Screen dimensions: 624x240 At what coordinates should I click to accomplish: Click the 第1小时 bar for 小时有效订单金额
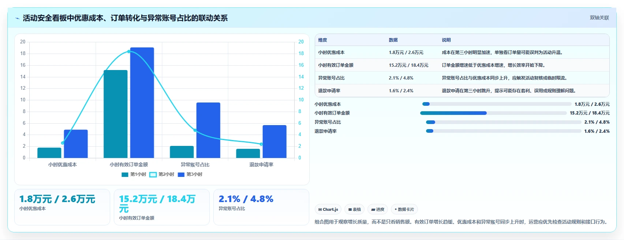pyautogui.click(x=116, y=114)
